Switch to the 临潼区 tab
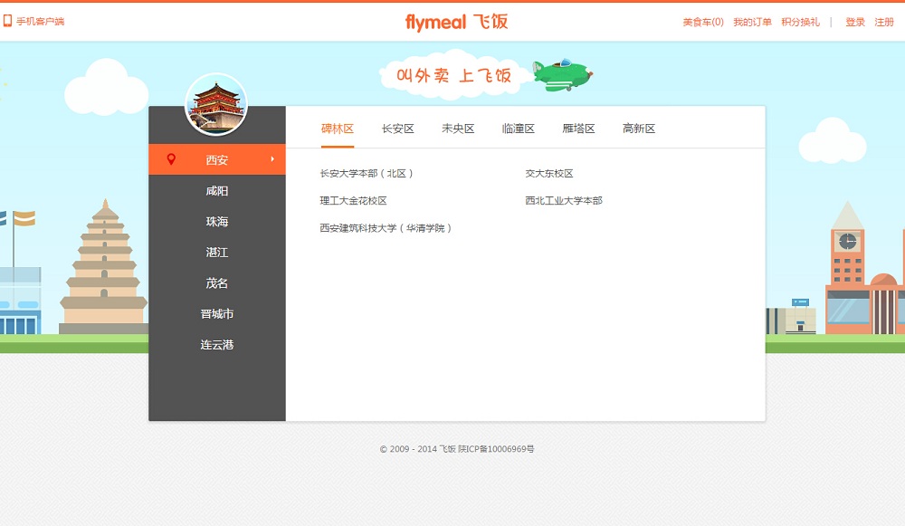The width and height of the screenshot is (905, 526). tap(519, 129)
